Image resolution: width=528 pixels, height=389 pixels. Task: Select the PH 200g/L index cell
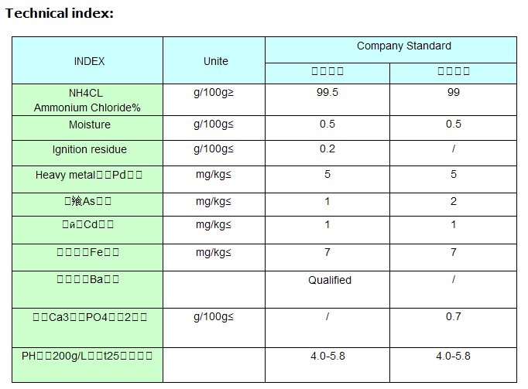click(87, 356)
